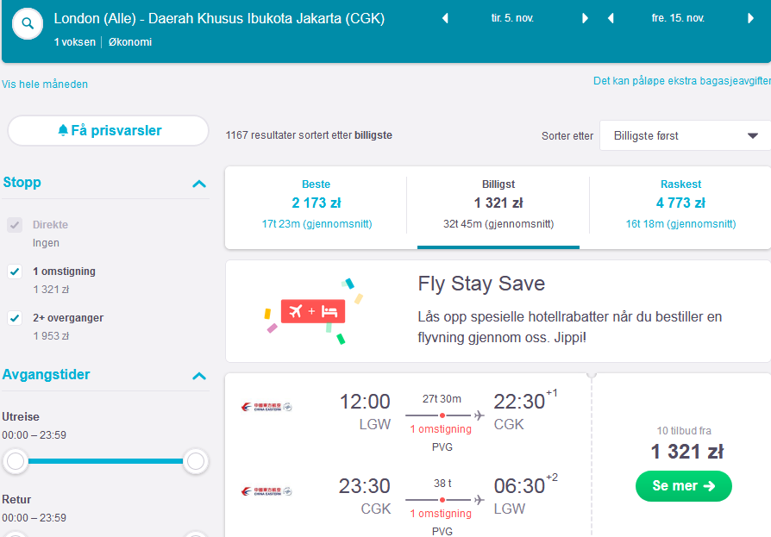The height and width of the screenshot is (537, 771).
Task: Click the Fly Stay Save banner icon
Action: 313,311
